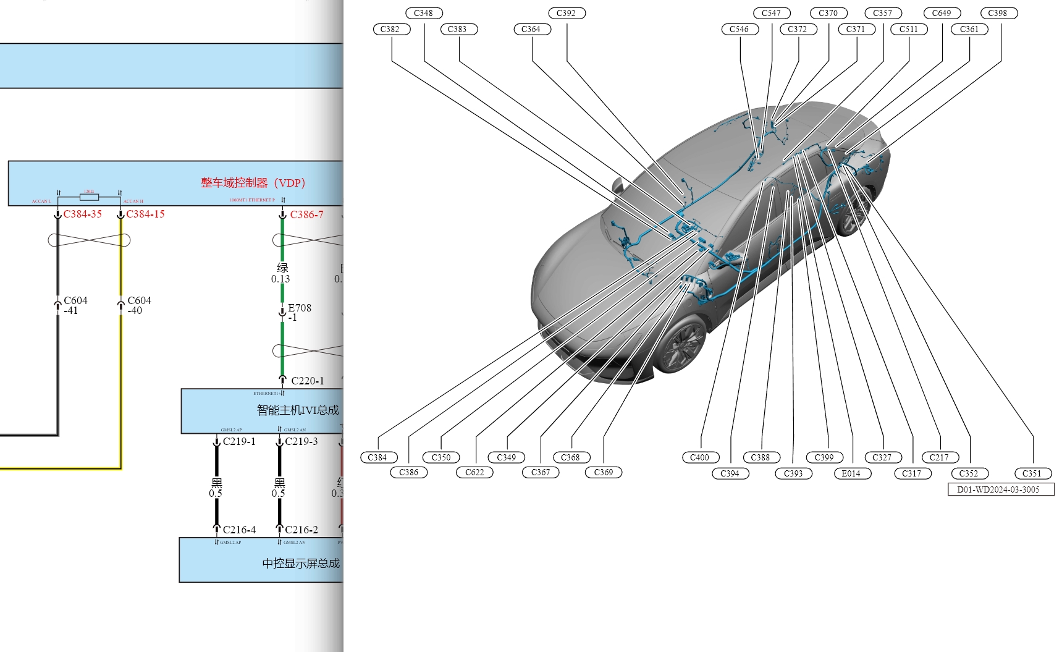Open the red C386-7 connector link
This screenshot has width=1062, height=652.
[x=306, y=214]
